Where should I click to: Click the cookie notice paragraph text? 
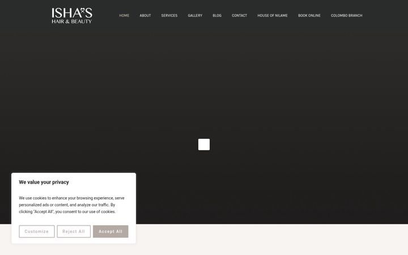pyautogui.click(x=71, y=205)
